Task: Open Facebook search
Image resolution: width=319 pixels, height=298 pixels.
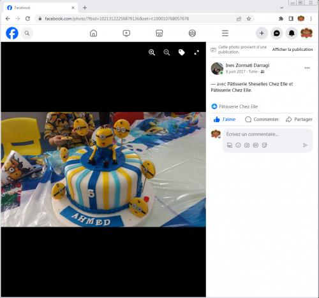Action: point(27,33)
